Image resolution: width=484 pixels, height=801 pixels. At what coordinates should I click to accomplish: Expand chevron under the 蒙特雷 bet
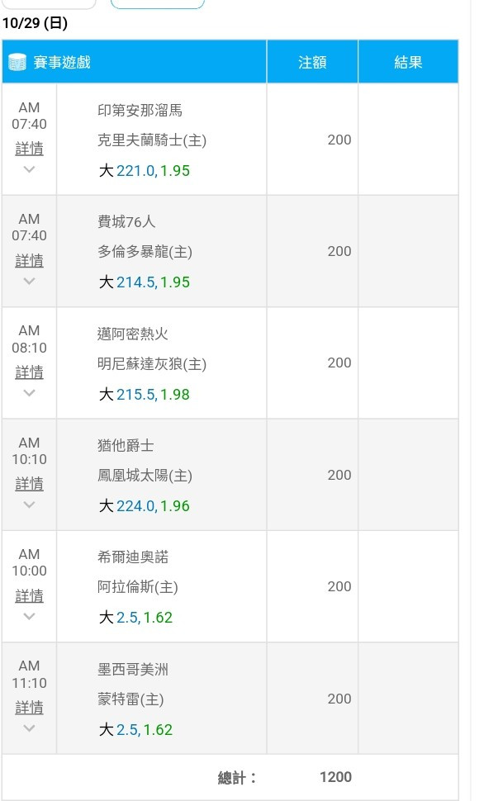point(29,728)
